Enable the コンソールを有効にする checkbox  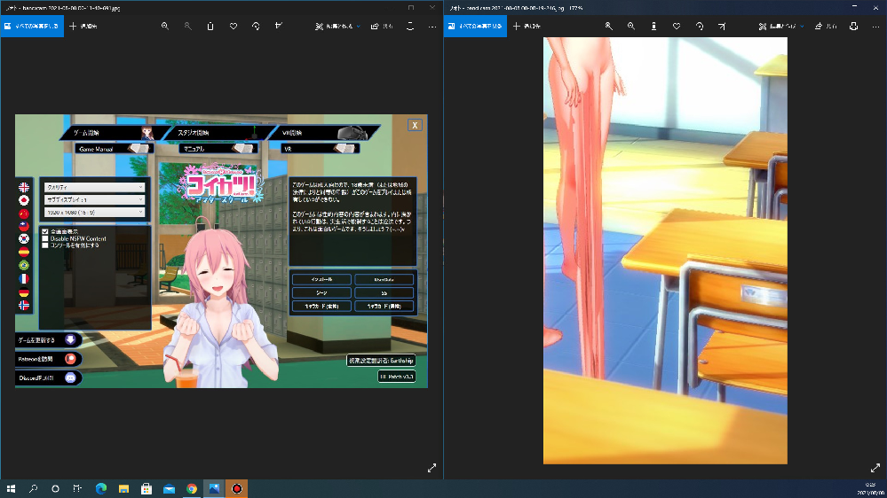[x=45, y=245]
